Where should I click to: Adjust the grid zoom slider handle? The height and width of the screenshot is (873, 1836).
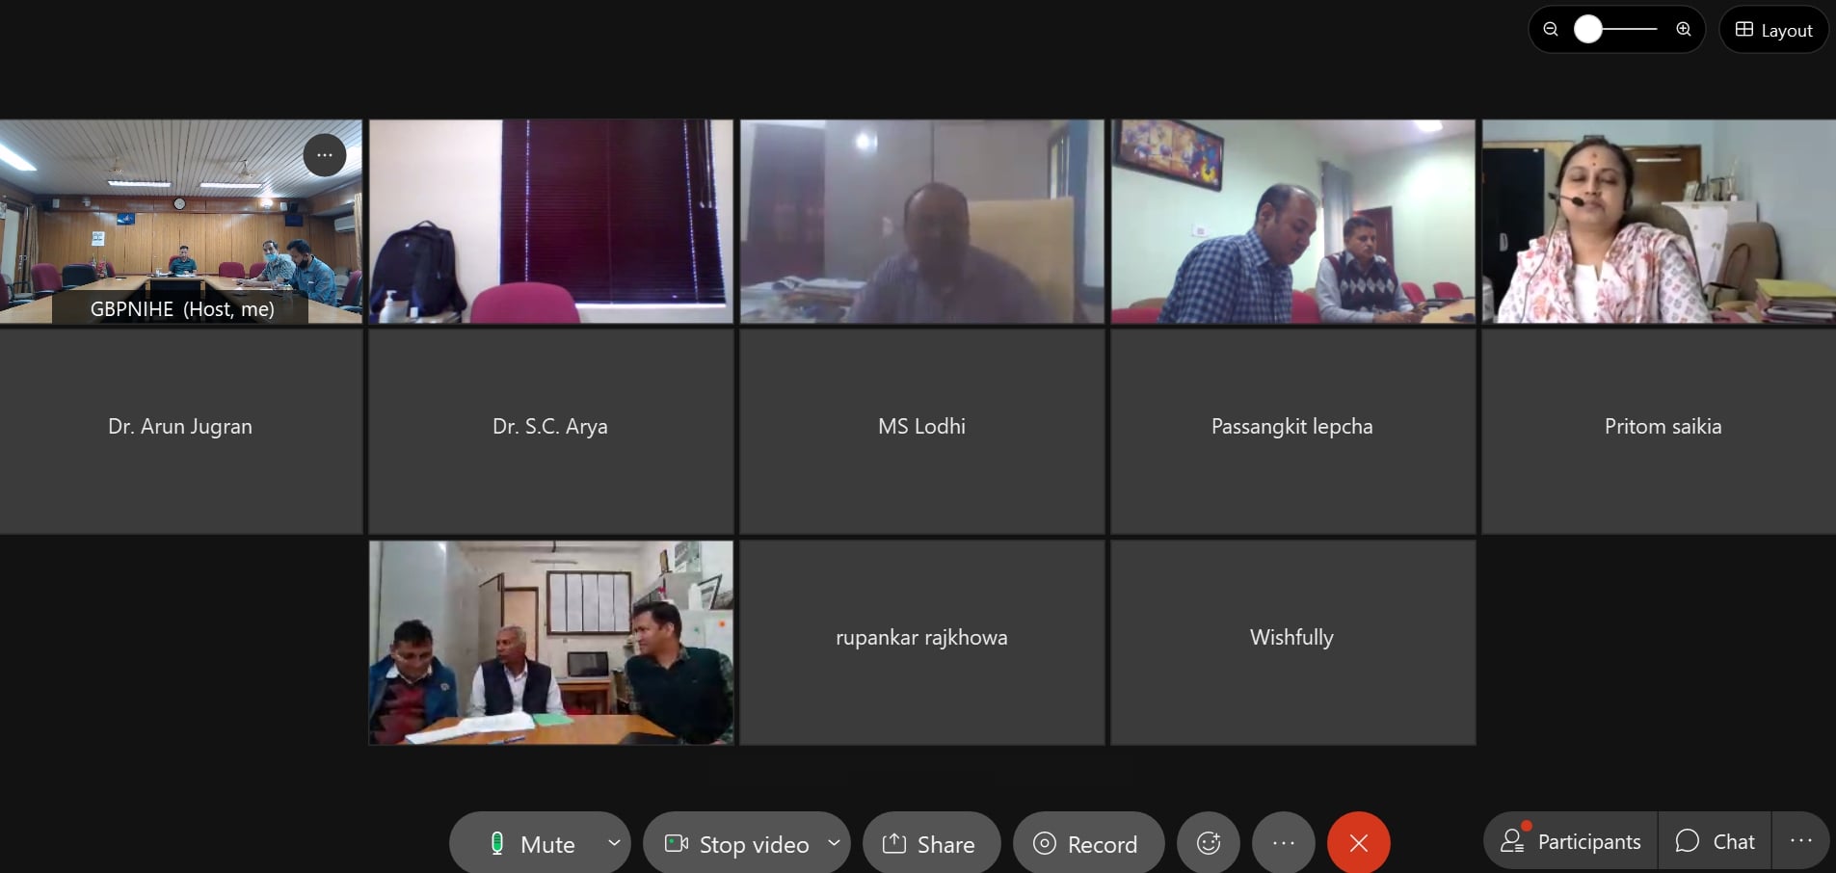coord(1588,29)
